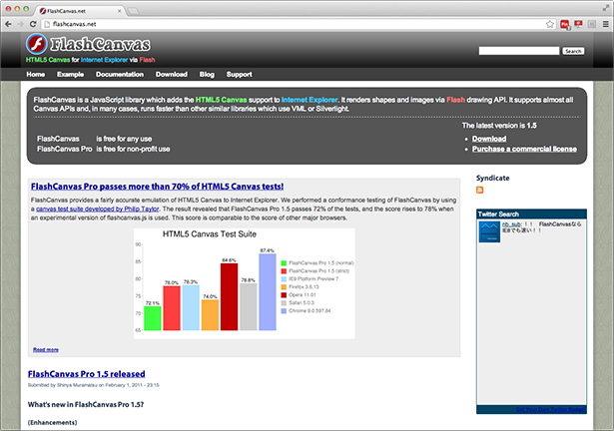Open the Blog navigation item
The image size is (614, 431).
[207, 75]
